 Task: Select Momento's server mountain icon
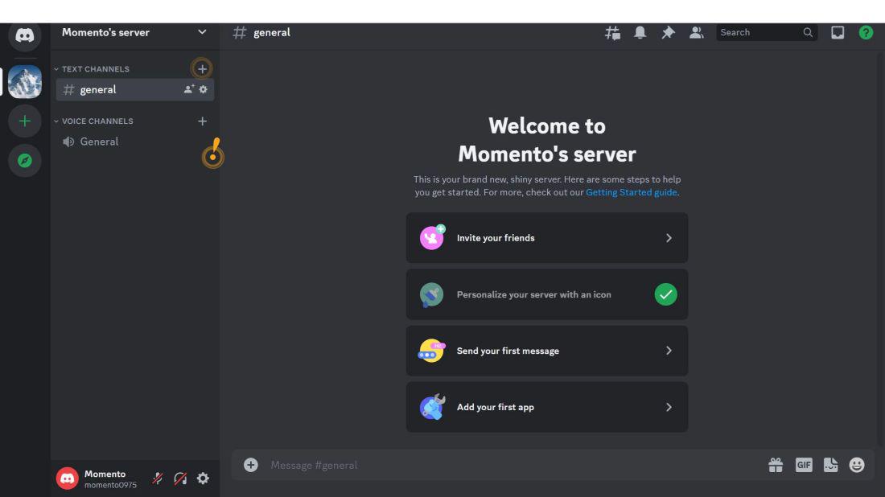point(24,82)
